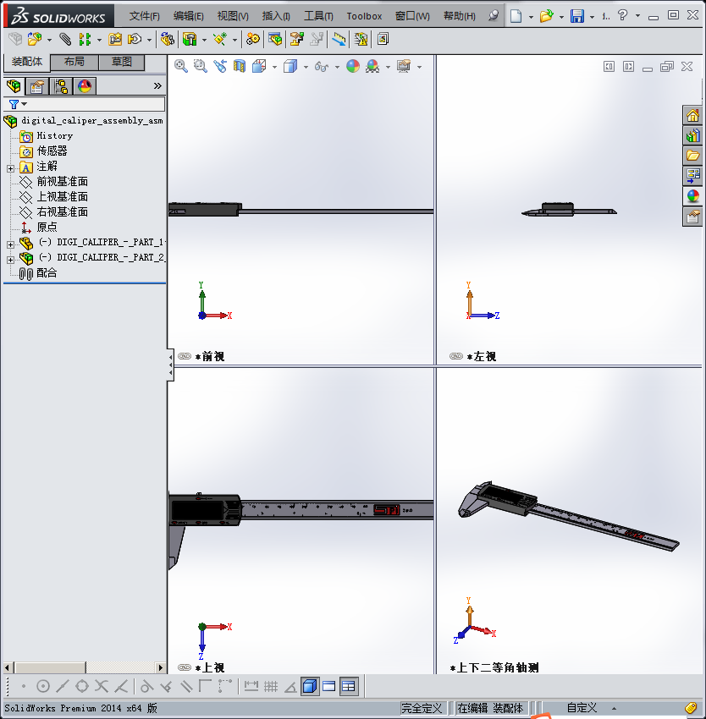Open the Assembly Features tool

[x=190, y=39]
